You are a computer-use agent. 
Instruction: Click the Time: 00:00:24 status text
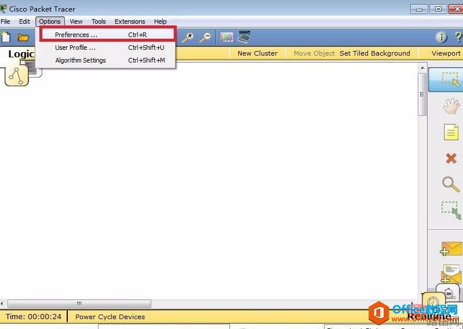(34, 317)
